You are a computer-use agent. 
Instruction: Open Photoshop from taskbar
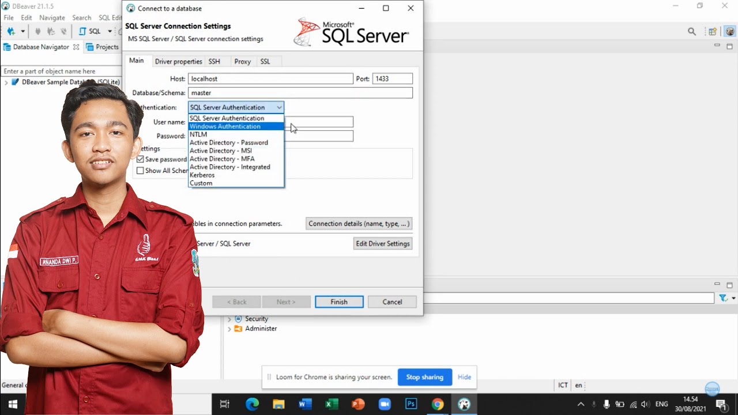tap(411, 404)
